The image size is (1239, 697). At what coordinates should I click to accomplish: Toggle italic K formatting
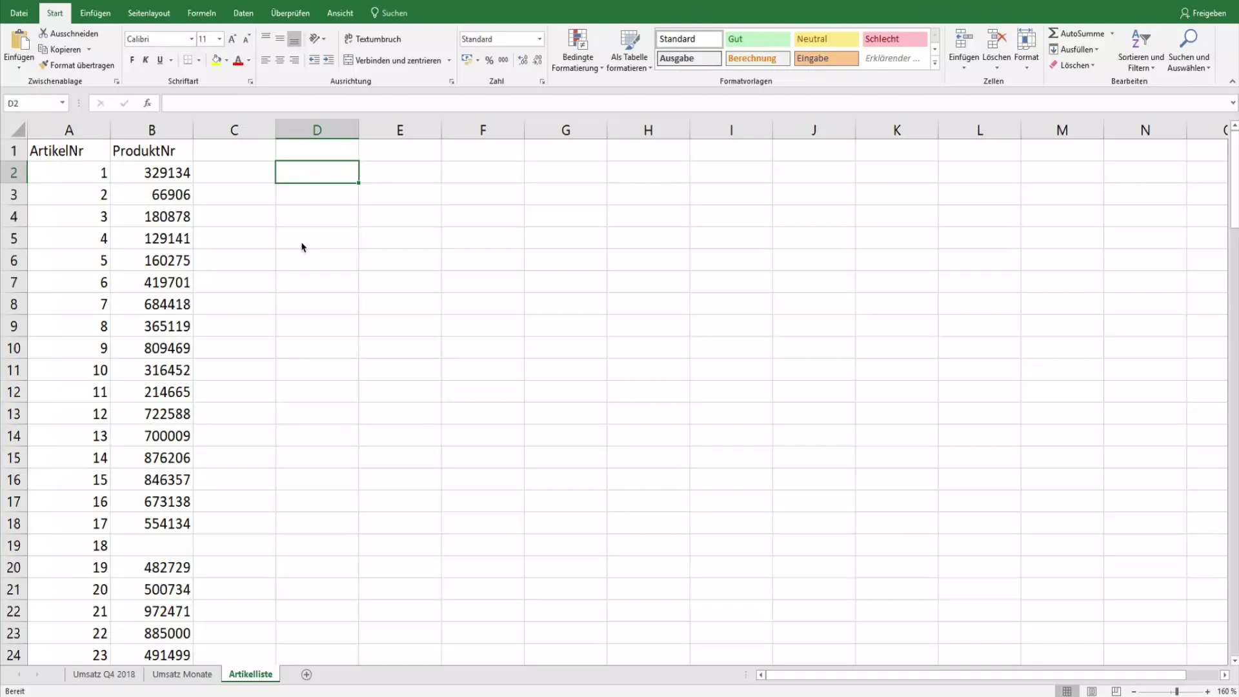(146, 60)
